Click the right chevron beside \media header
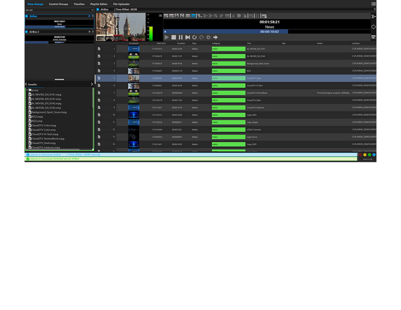Viewport: 401px width, 310px height. tap(92, 84)
